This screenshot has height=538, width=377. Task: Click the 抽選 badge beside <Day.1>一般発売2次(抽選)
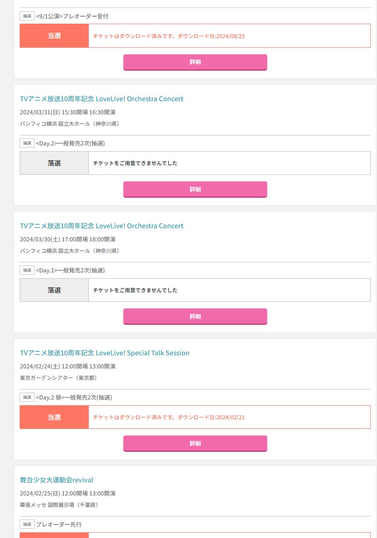27,270
